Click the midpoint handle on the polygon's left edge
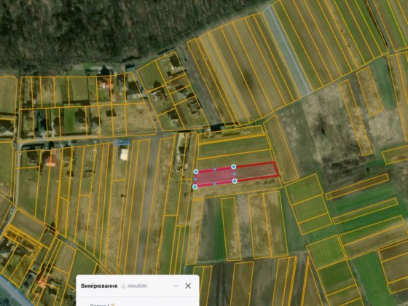The image size is (408, 306). (195, 179)
